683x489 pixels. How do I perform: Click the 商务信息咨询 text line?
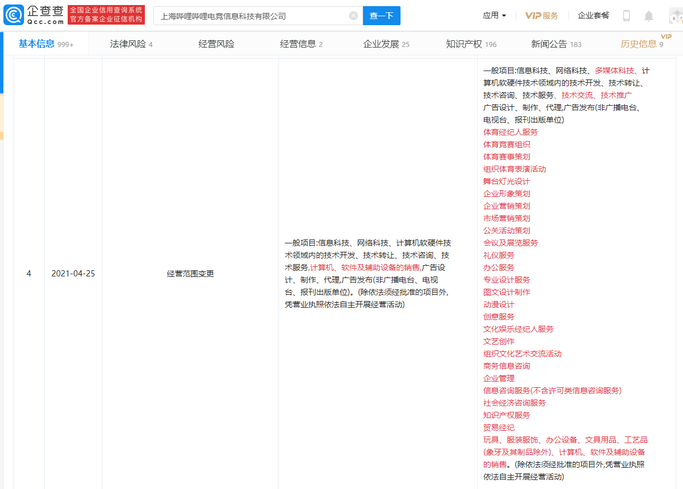pos(507,366)
